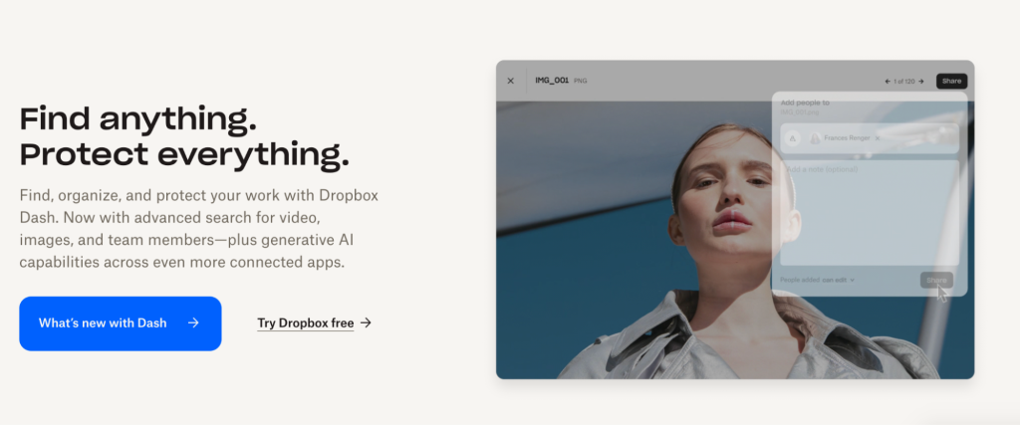Viewport: 1020px width, 425px height.
Task: Click the arrow beside Try Dropbox free
Action: [x=367, y=323]
